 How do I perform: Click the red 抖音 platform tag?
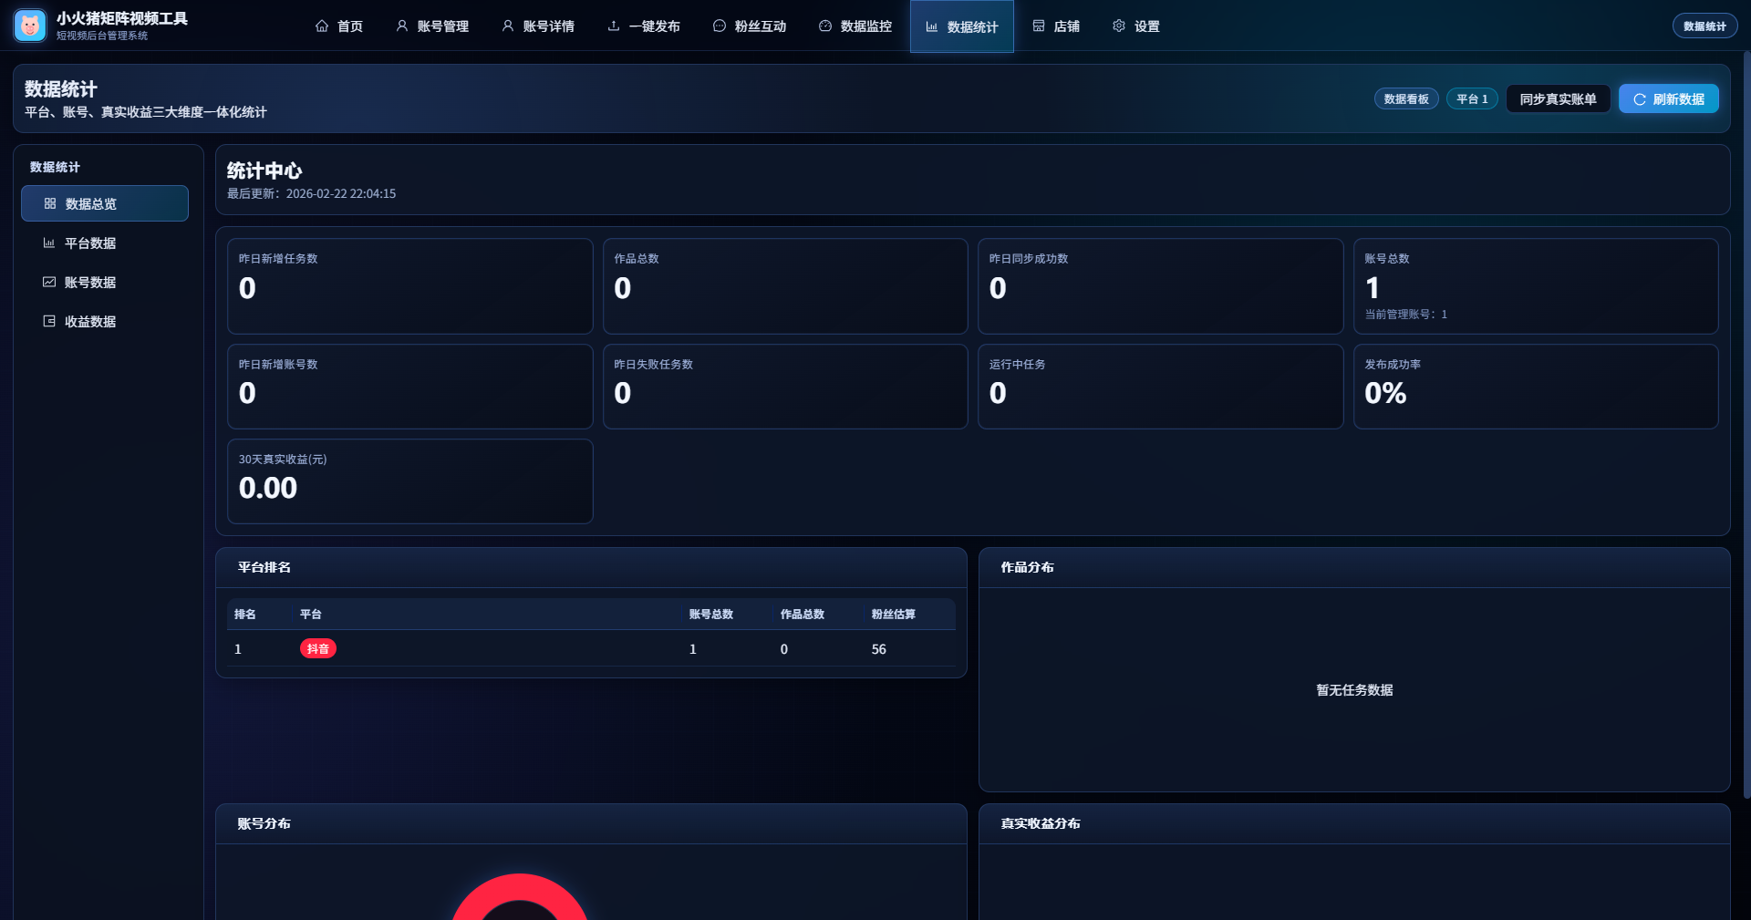click(317, 649)
